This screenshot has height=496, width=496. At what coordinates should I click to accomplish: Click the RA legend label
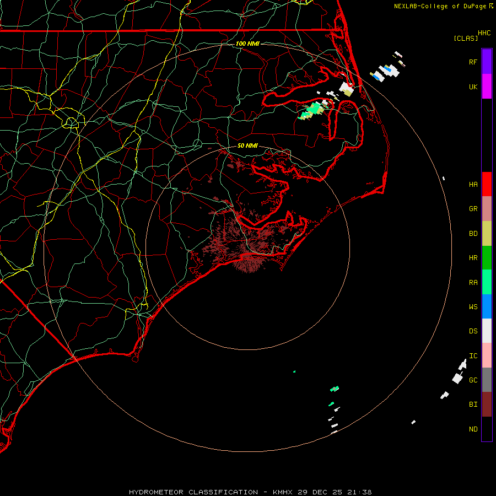(473, 283)
